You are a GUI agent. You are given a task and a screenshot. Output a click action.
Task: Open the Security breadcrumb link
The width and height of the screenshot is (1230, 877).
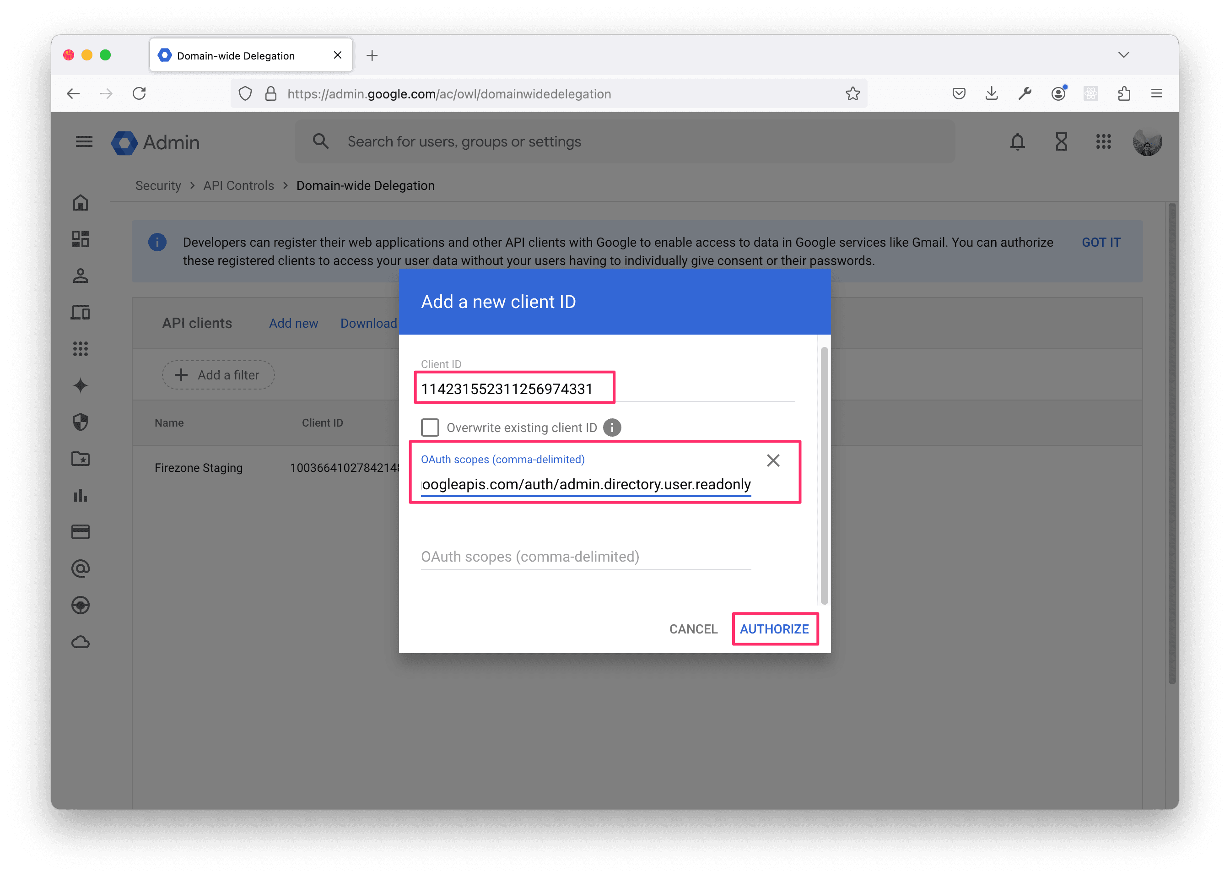(x=157, y=185)
